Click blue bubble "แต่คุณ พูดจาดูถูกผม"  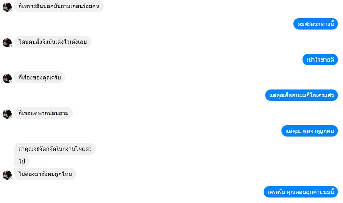[310, 131]
